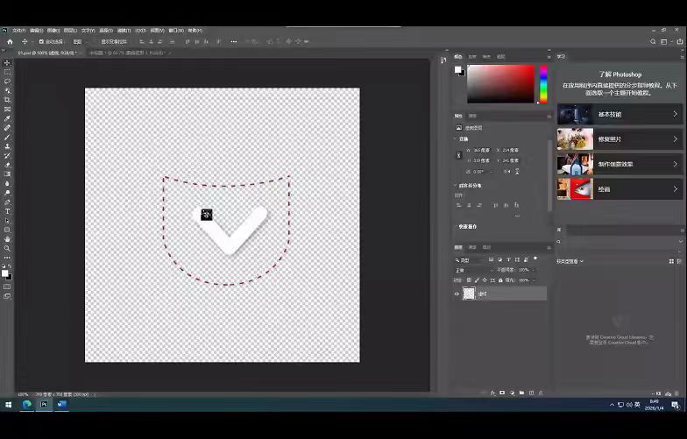687x439 pixels.
Task: Toggle the layer filter on/off switch
Action: 535,259
